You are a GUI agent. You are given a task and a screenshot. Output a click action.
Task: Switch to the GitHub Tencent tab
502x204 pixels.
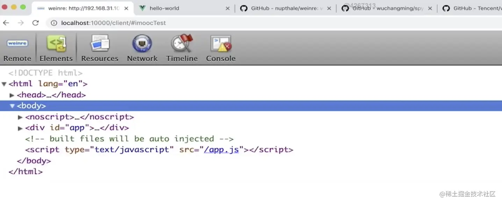pyautogui.click(x=470, y=8)
